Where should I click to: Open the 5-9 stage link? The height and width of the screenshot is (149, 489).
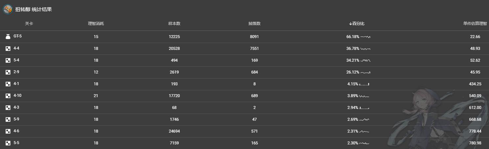click(x=16, y=119)
